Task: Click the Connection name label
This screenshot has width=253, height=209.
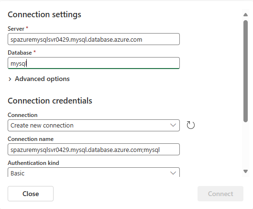Action: [31, 139]
